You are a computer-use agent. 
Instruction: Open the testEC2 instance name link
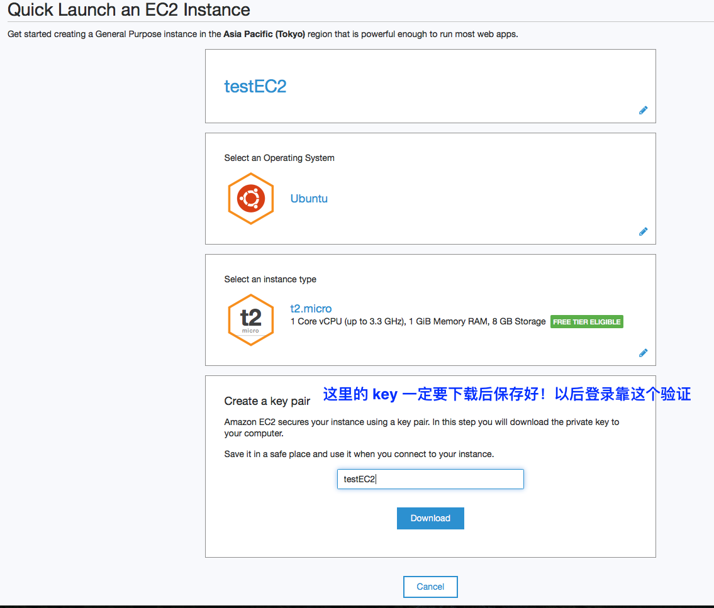255,86
